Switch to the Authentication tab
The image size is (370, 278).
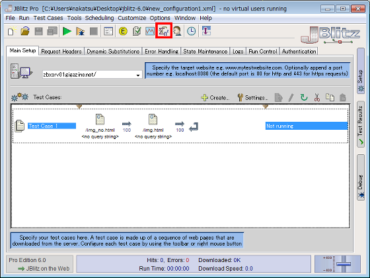point(299,52)
